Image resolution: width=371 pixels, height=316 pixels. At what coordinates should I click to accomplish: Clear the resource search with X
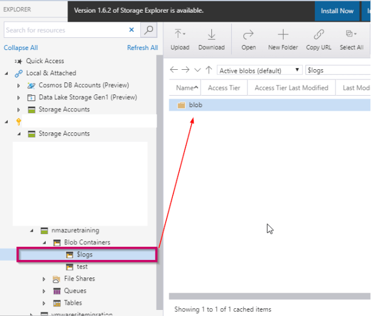click(x=131, y=30)
